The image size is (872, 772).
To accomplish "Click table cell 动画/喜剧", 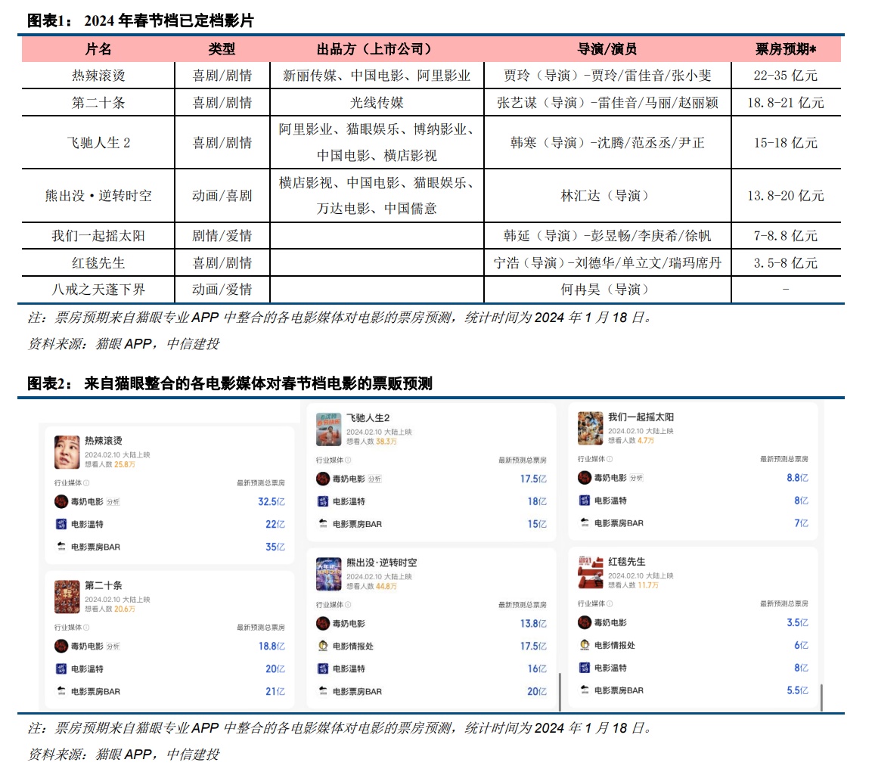I will (222, 195).
